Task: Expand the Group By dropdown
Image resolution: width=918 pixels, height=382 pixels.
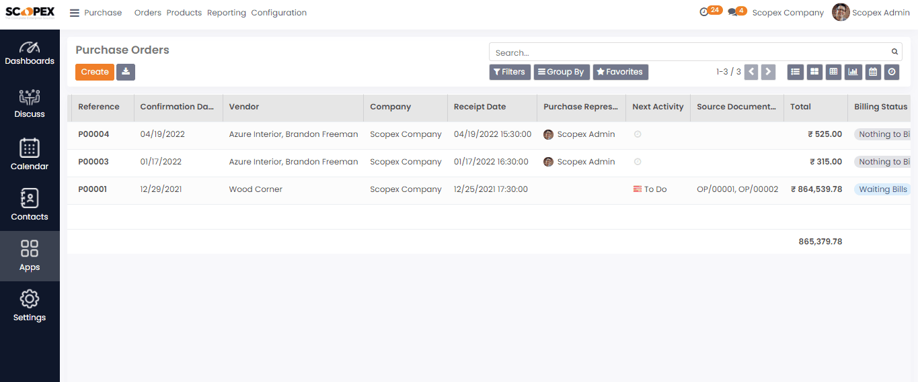Action: [562, 72]
